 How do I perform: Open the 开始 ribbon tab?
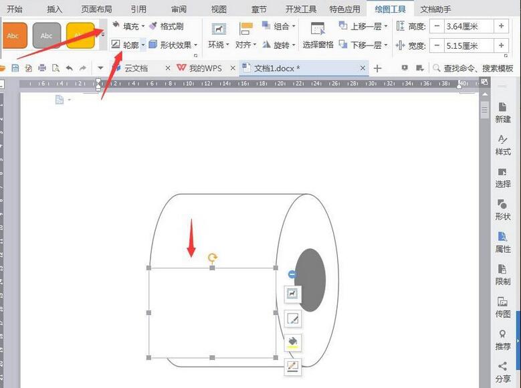15,9
